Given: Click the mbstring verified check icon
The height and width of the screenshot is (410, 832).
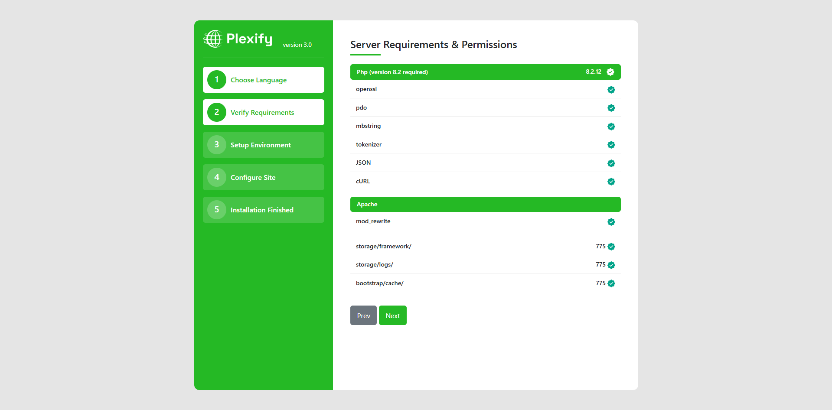Looking at the screenshot, I should point(611,127).
